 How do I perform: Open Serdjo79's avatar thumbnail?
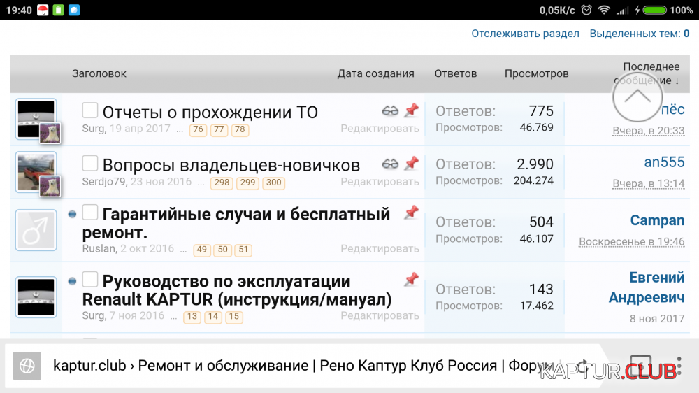coord(36,172)
